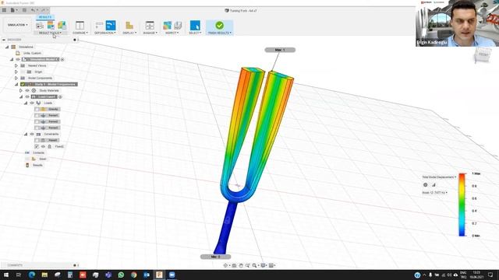Screen dimensions: 499x280
Task: Switch to the Results tab
Action: [x=45, y=17]
